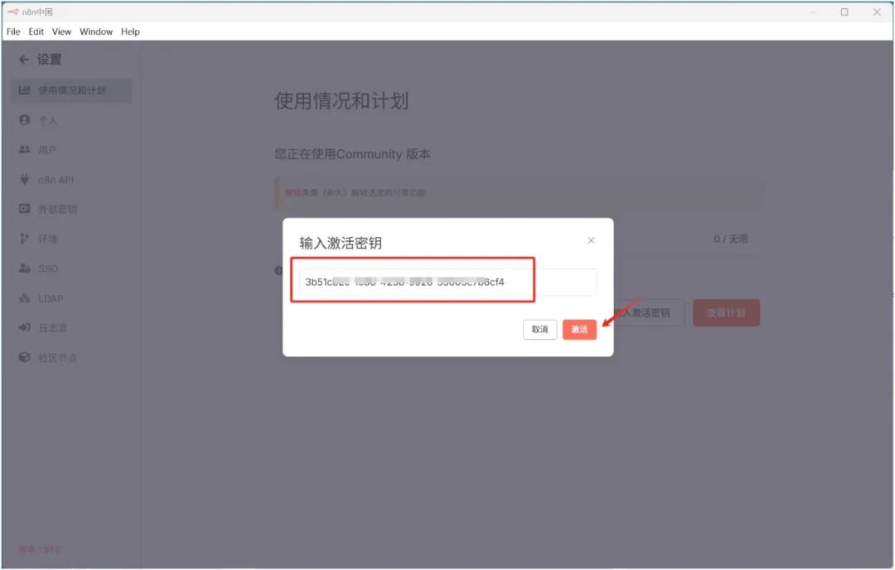Screen dimensions: 895x570
Task: Open the View menu
Action: pyautogui.click(x=61, y=31)
